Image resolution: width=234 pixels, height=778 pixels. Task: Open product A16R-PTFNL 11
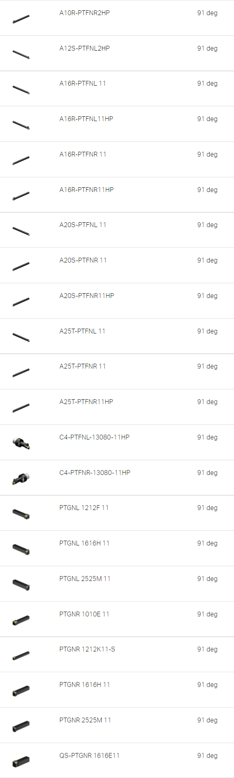(x=83, y=83)
